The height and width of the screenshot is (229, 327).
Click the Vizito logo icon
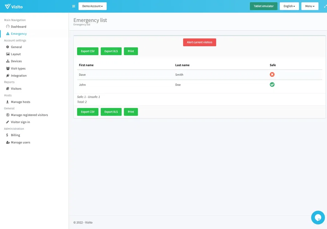pyautogui.click(x=8, y=6)
